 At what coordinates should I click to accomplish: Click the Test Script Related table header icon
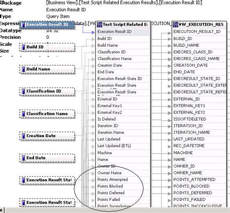pos(99,25)
